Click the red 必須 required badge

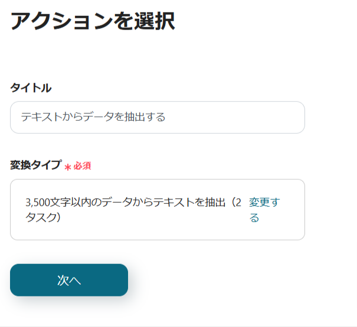82,166
